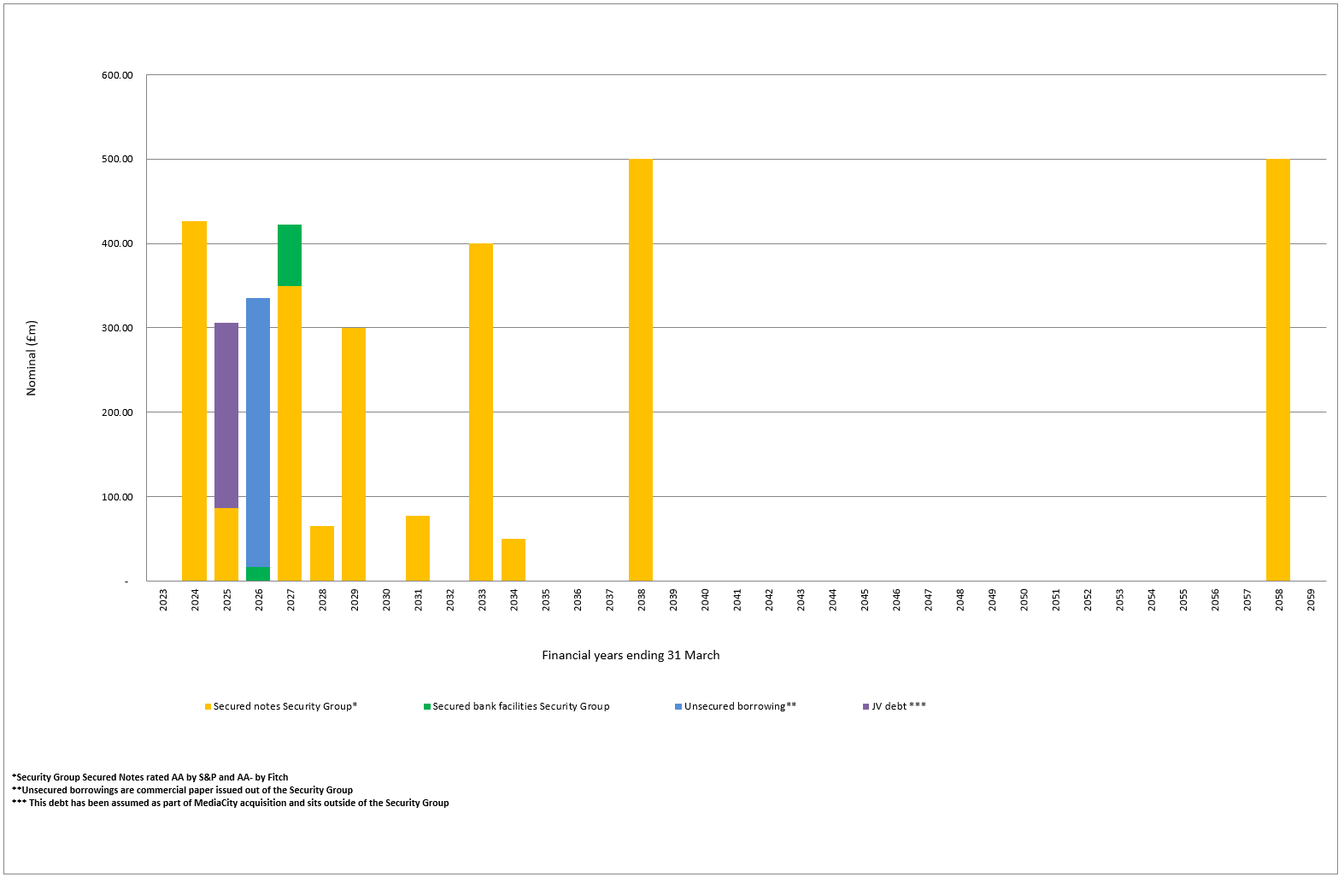This screenshot has height=877, width=1344.
Task: Click the 400.00 y-axis label
Action: [x=117, y=243]
